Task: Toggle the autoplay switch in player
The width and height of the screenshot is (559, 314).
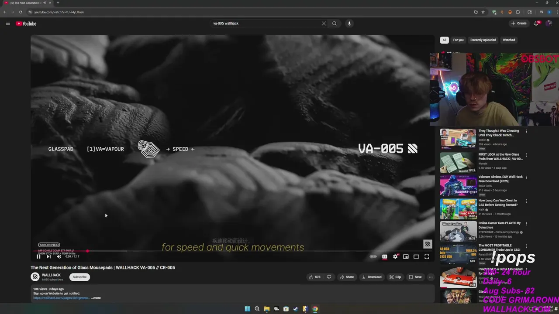Action: (373, 256)
